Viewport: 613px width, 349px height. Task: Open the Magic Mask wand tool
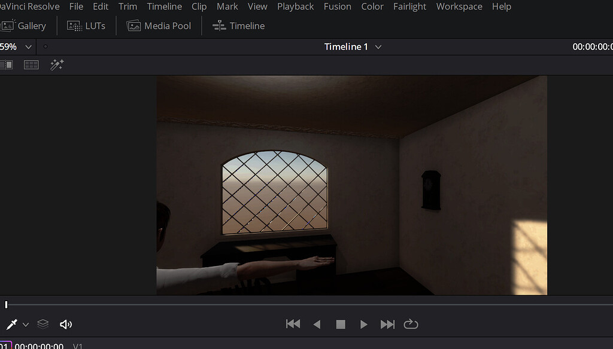pyautogui.click(x=57, y=65)
